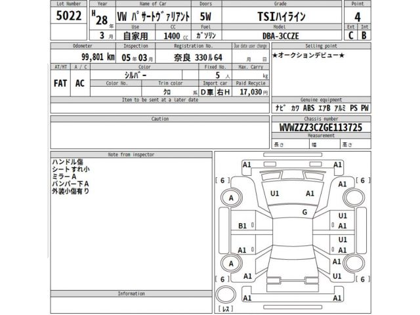This screenshot has height=315, width=420.
Task: Click the "Caution" section header
Action: [x=160, y=119]
